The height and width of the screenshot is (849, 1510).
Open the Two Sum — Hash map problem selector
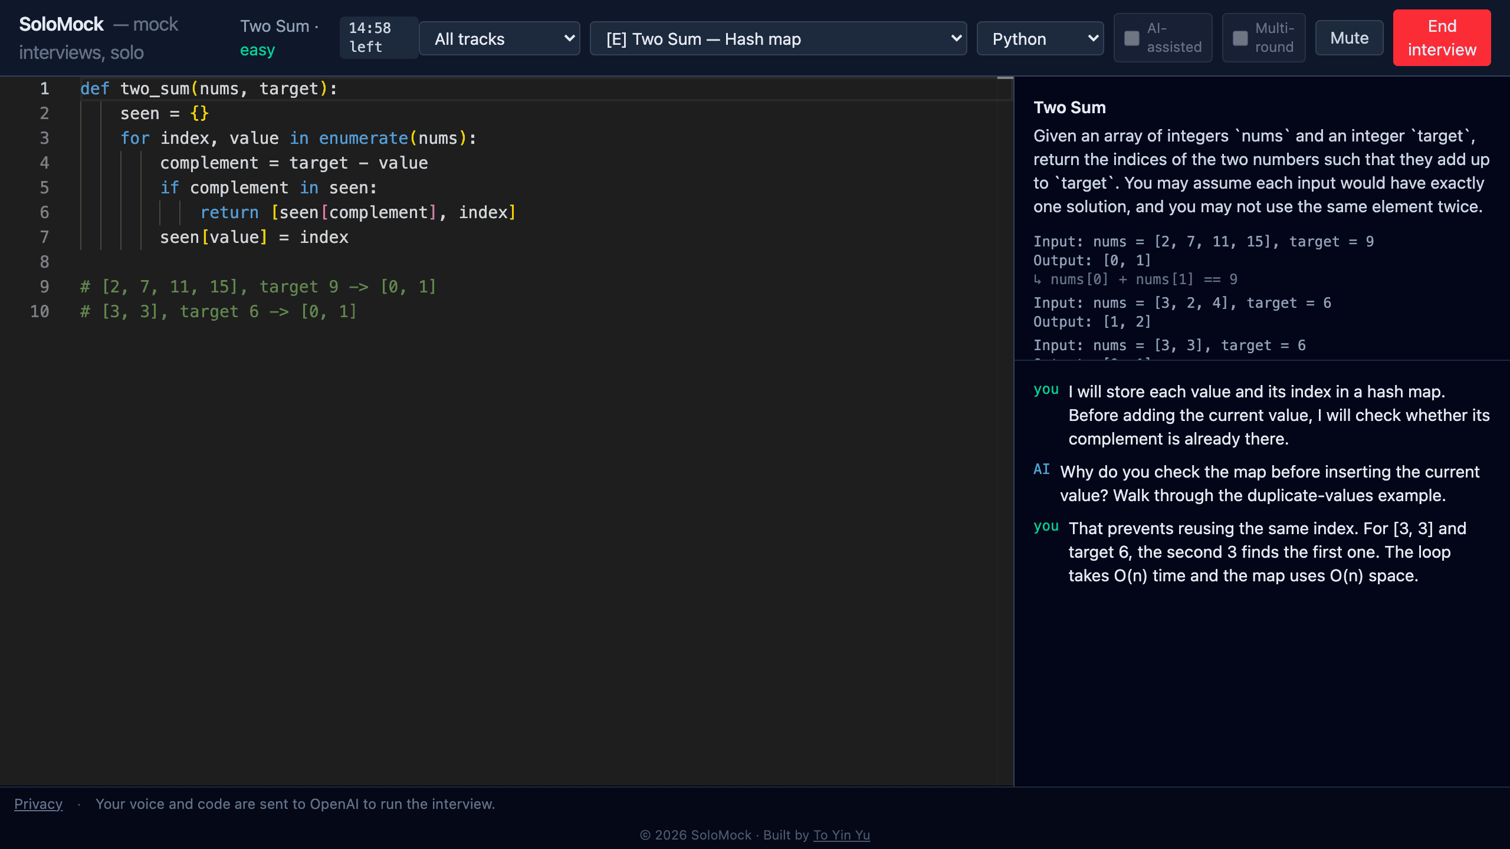pos(778,39)
